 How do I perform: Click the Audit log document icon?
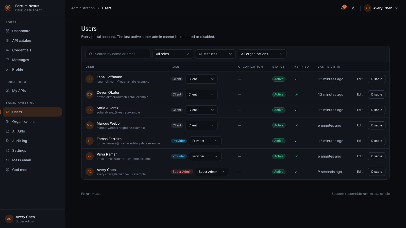point(8,141)
